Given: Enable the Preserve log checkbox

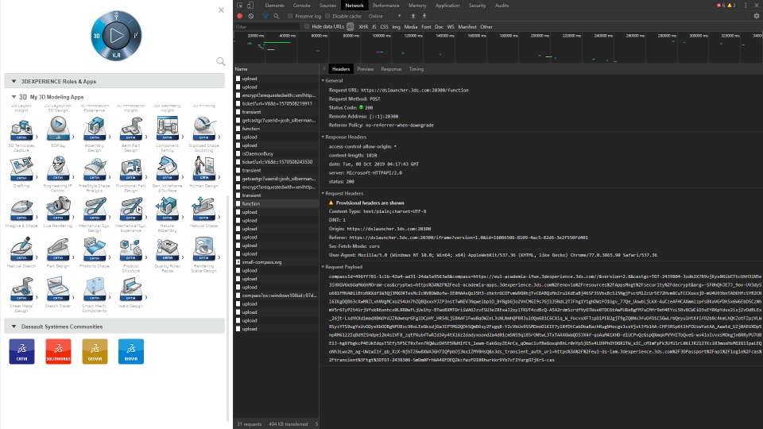Looking at the screenshot, I should tap(290, 16).
